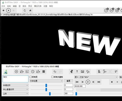
Task: Click the L layer icon
Action: (x=99, y=72)
